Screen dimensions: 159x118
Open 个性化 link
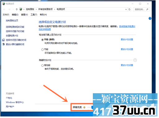click(x=9, y=98)
